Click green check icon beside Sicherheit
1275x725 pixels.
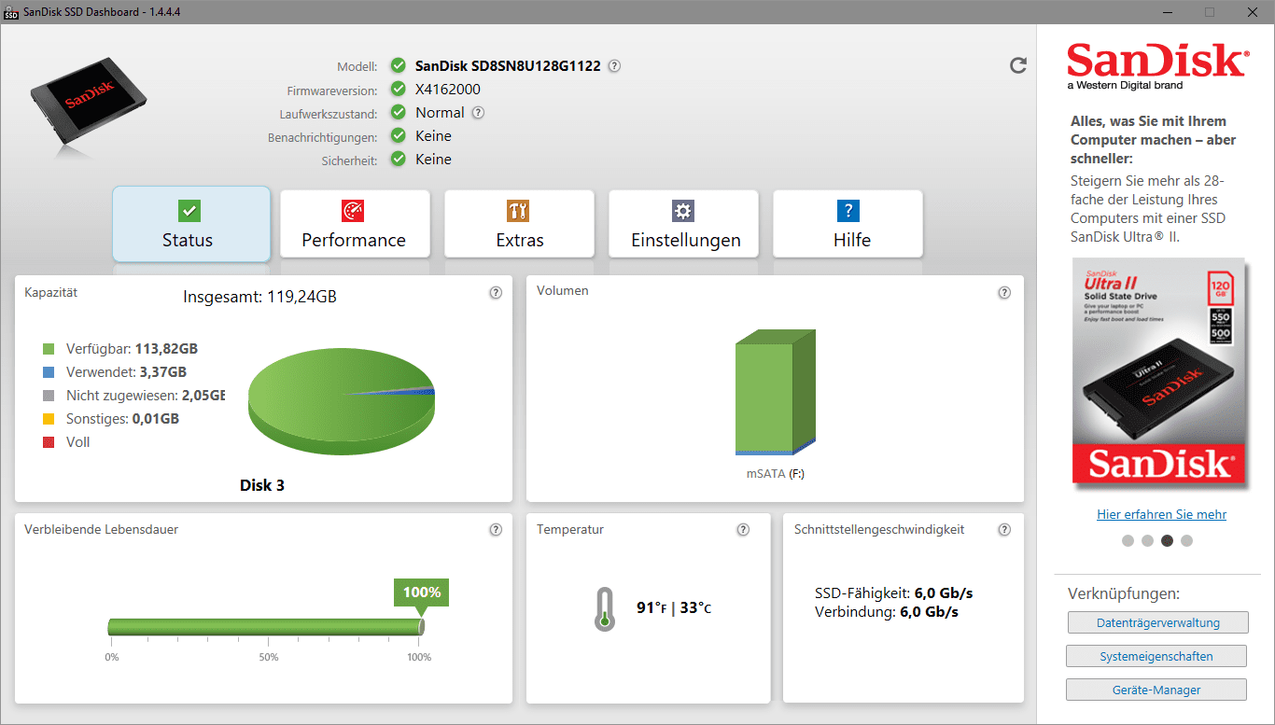point(399,160)
